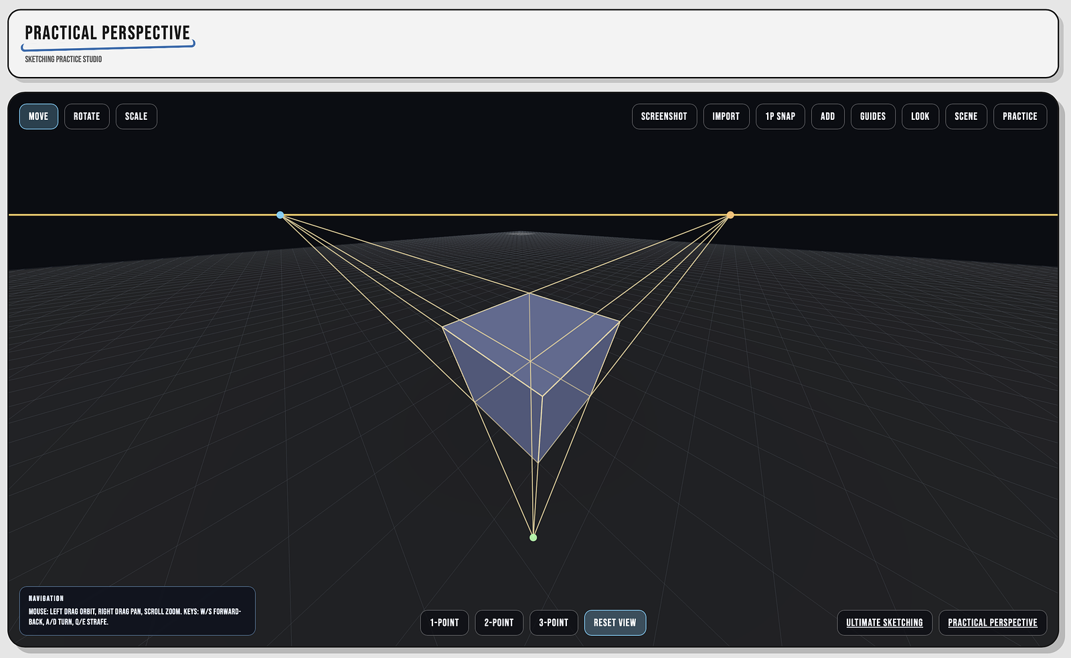Image resolution: width=1071 pixels, height=658 pixels.
Task: Open the Import option
Action: [x=726, y=116]
